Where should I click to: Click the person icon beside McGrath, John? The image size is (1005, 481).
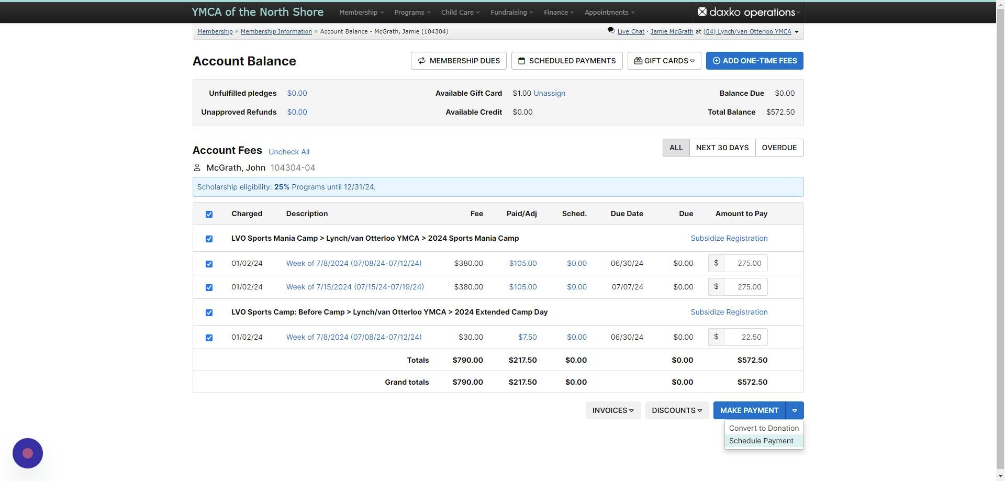point(197,167)
